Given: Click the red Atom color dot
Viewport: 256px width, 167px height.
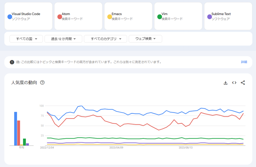Looking at the screenshot, I should (60, 17).
